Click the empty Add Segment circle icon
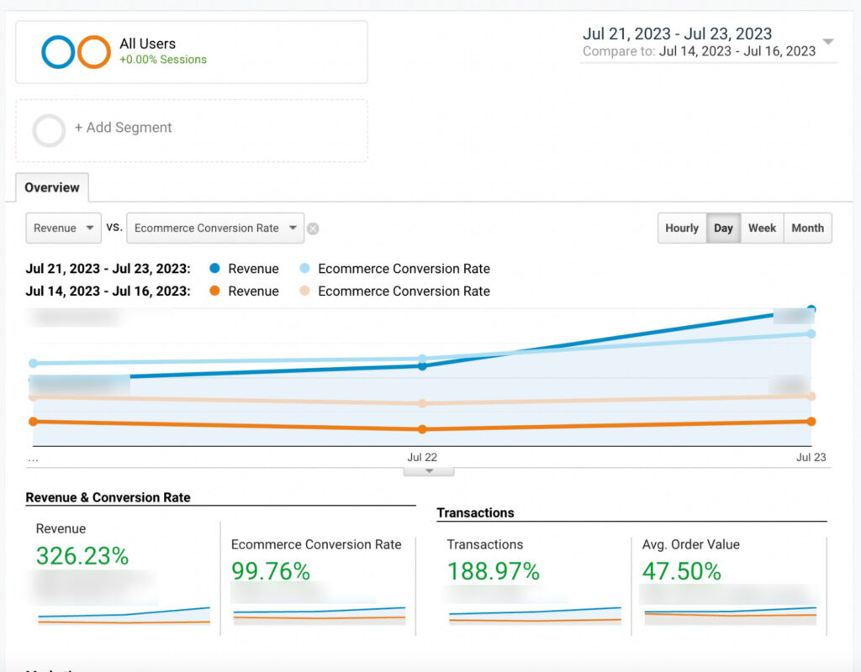The width and height of the screenshot is (861, 672). point(49,130)
